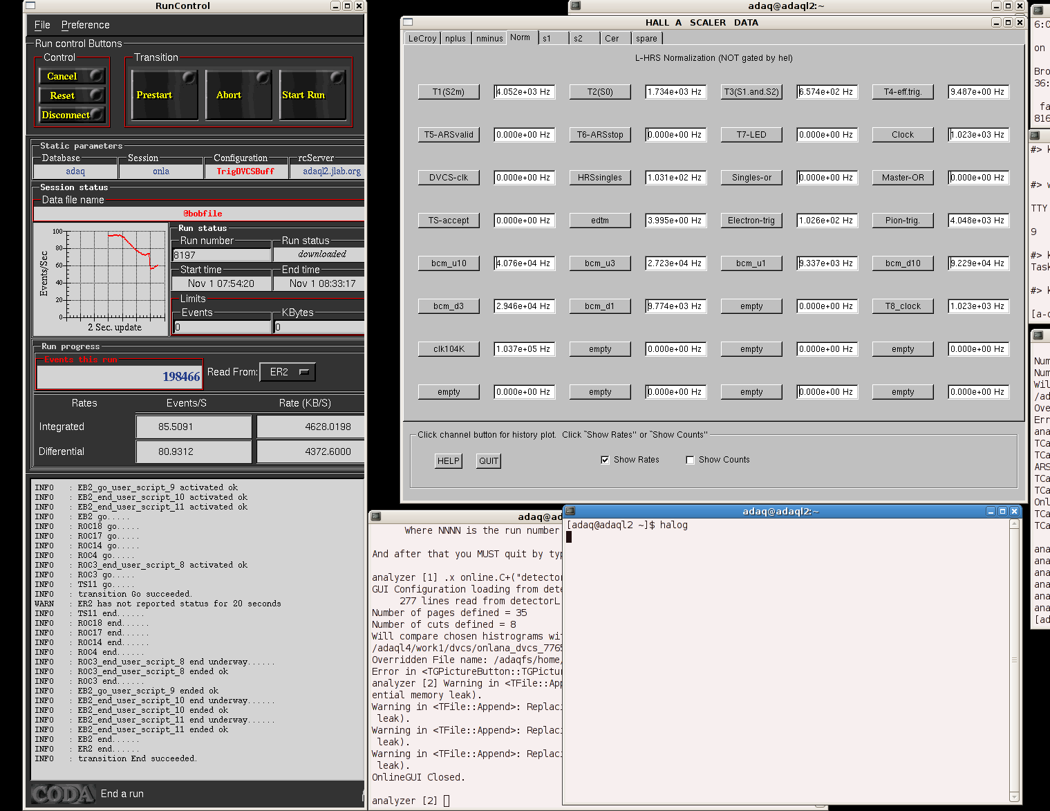Select the Norm tab
This screenshot has width=1050, height=811.
(x=522, y=37)
